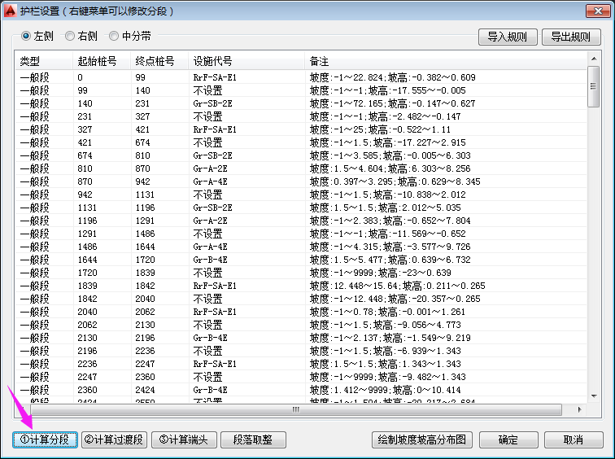Viewport: 615px width, 459px height.
Task: Confirm with the 确定 button
Action: pyautogui.click(x=508, y=439)
